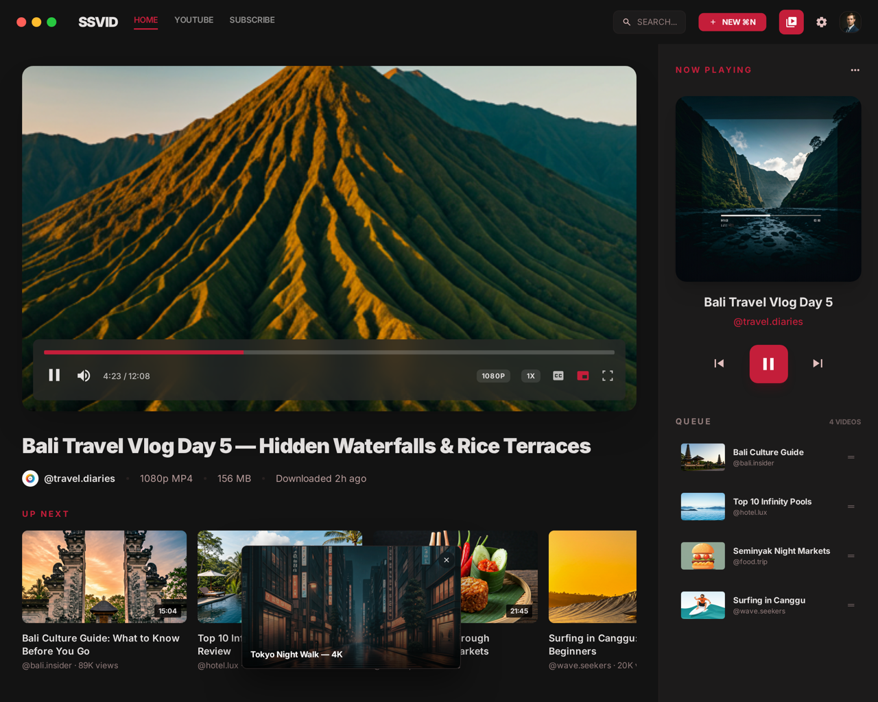Open the @travel.diaries channel link
The image size is (878, 702).
coord(80,479)
